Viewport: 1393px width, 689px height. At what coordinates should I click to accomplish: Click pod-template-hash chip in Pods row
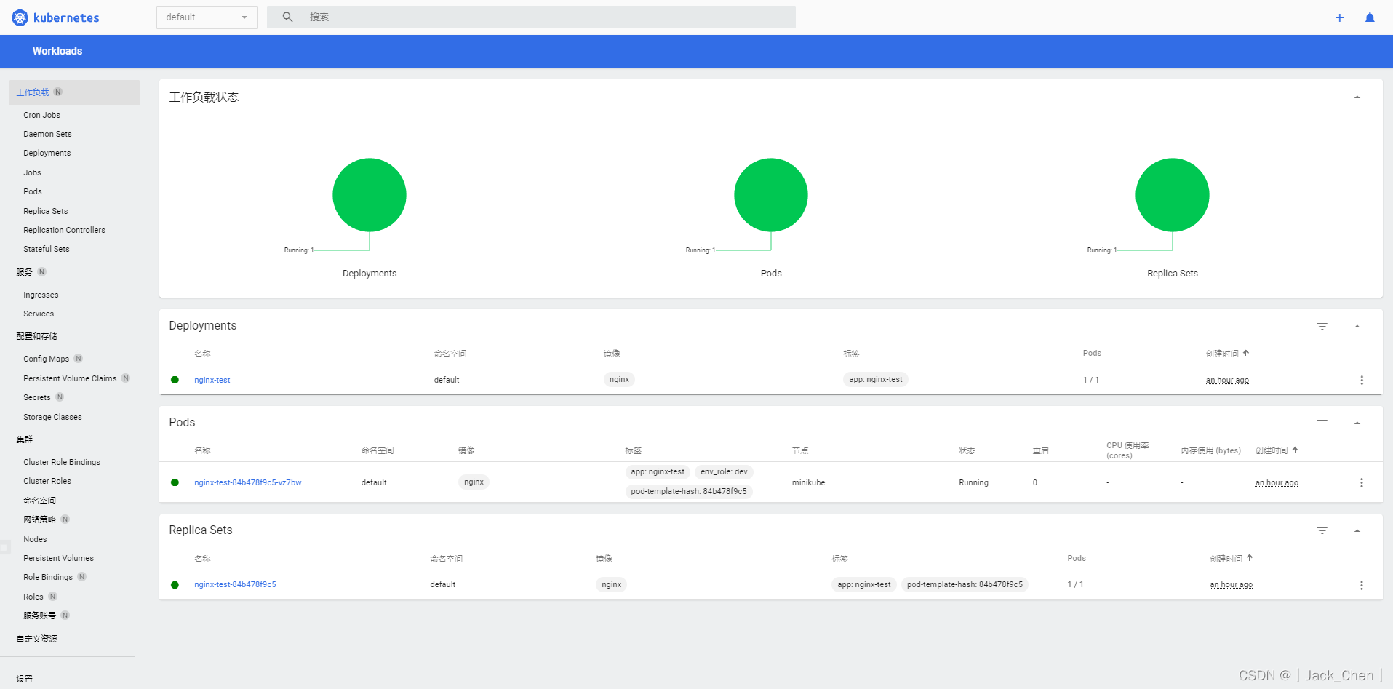click(x=689, y=491)
